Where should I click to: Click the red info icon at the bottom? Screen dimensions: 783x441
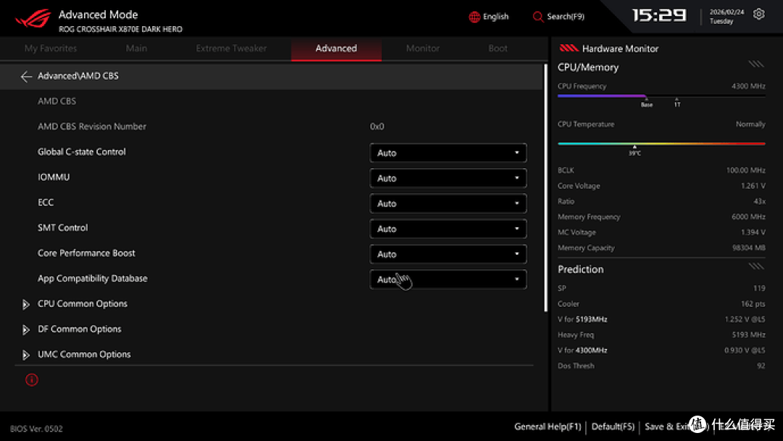[x=31, y=380]
